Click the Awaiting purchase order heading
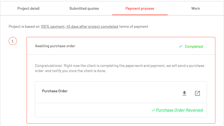This screenshot has height=126, width=224. pos(55,46)
